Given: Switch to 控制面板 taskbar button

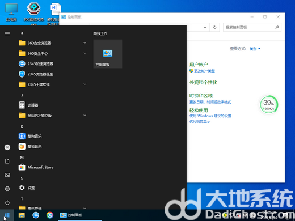Looking at the screenshot, I should point(80,215).
